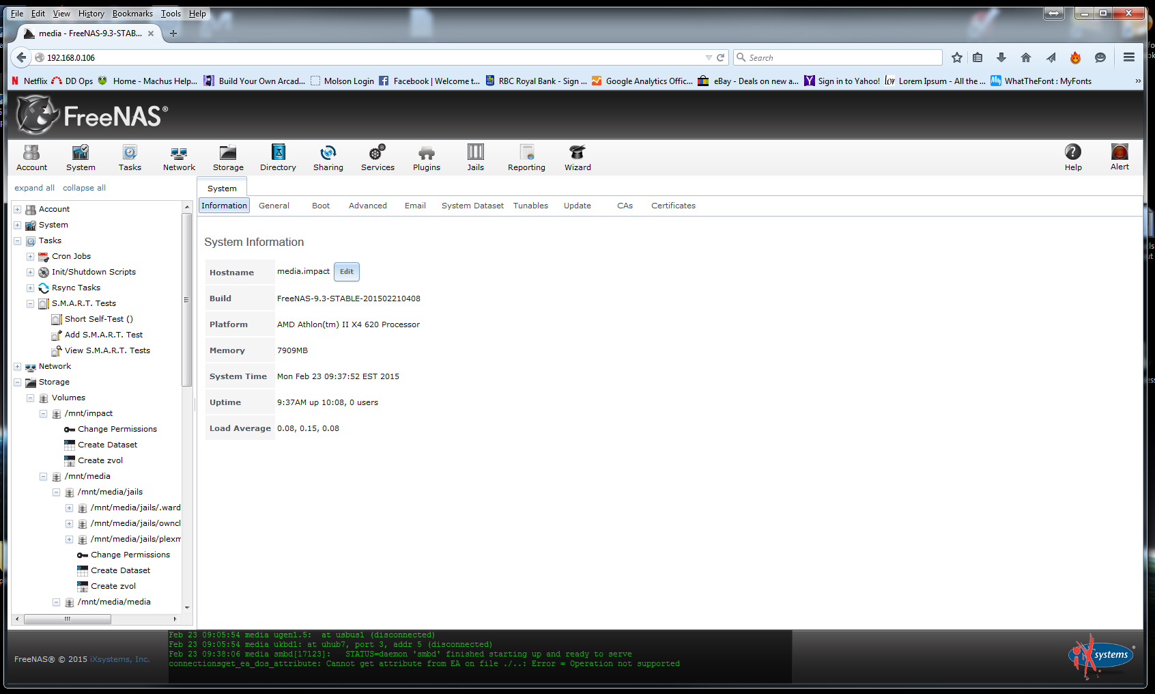1155x694 pixels.
Task: Switch to the General tab
Action: pyautogui.click(x=274, y=206)
